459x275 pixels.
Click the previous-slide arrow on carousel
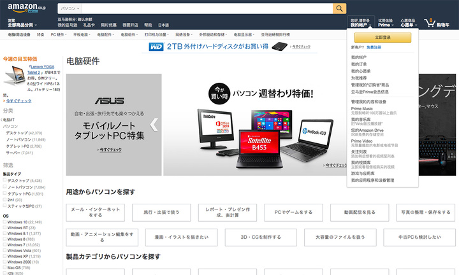[x=154, y=125]
